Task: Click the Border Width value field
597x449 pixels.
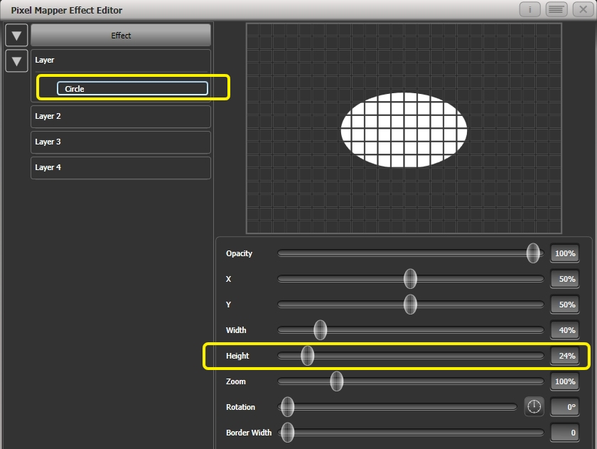Action: click(564, 433)
